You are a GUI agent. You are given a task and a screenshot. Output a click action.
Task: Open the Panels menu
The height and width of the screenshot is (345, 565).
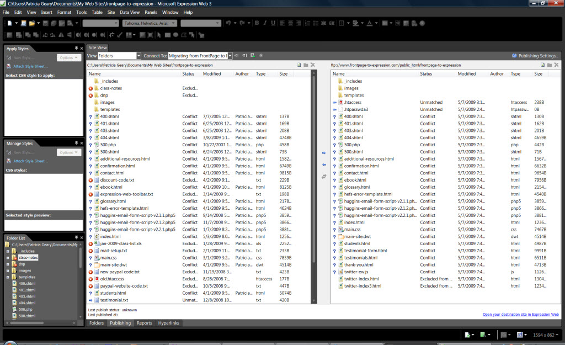coord(151,12)
